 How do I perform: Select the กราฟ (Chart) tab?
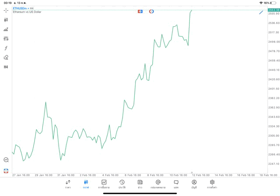tap(86, 184)
